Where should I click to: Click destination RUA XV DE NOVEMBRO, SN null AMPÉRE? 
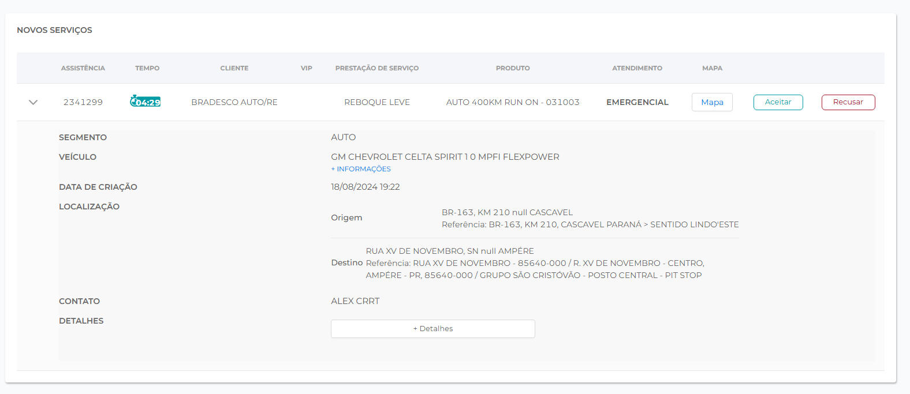coord(450,251)
